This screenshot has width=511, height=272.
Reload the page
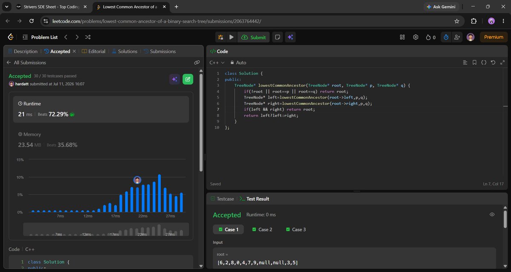pyautogui.click(x=32, y=21)
